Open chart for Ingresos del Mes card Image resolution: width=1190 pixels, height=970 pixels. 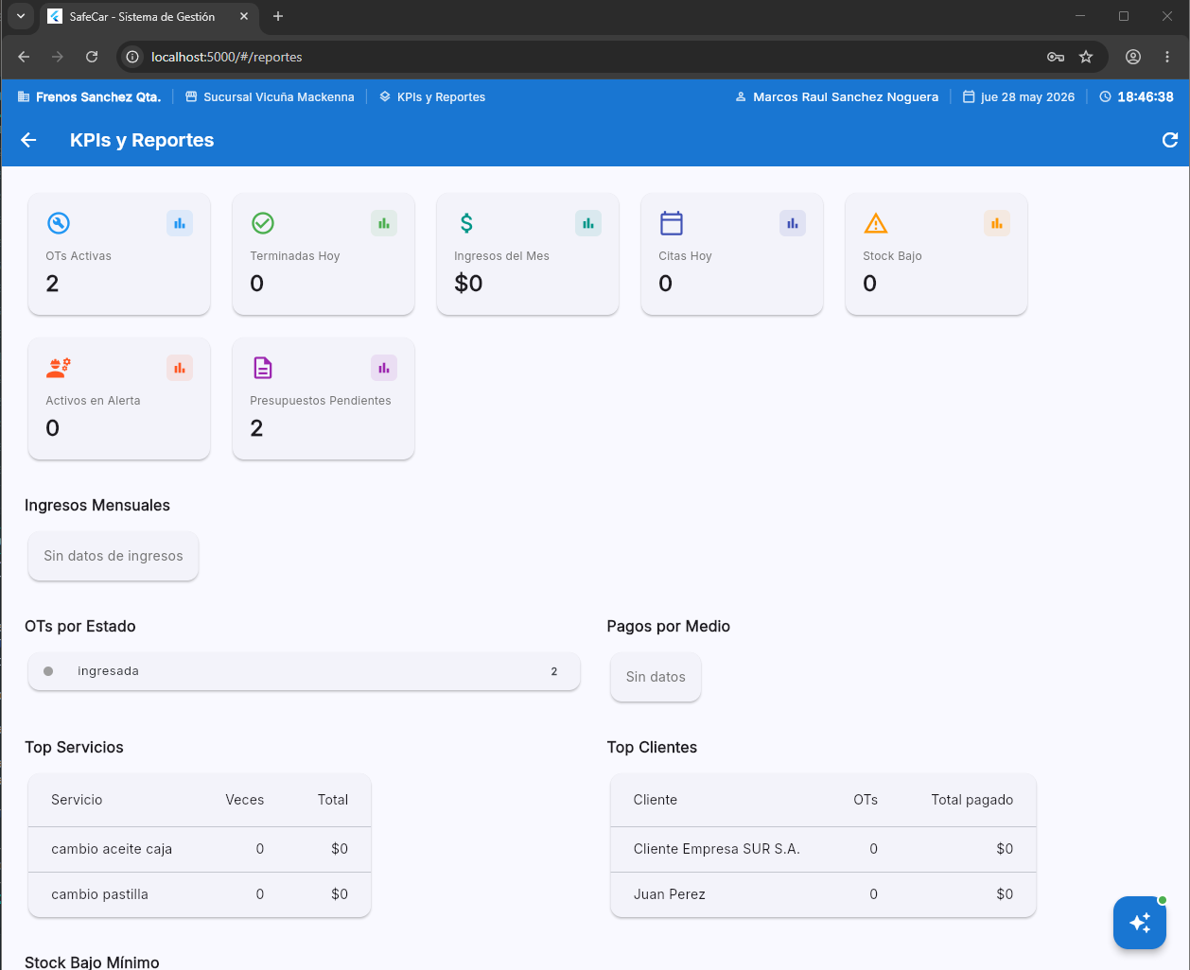click(588, 223)
